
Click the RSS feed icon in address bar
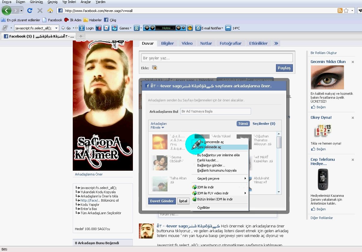(x=340, y=10)
